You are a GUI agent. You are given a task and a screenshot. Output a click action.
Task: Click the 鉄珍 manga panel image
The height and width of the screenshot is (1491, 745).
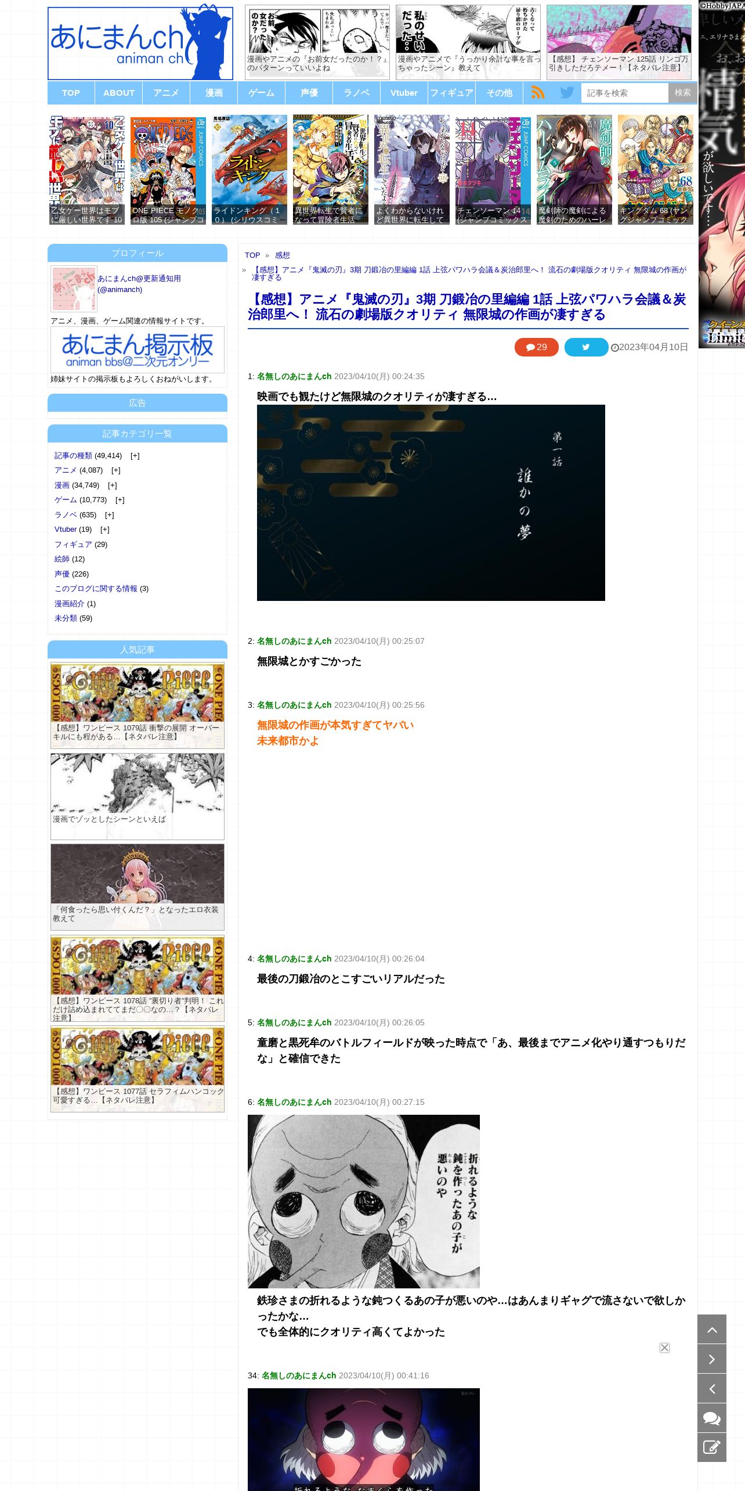[364, 1201]
